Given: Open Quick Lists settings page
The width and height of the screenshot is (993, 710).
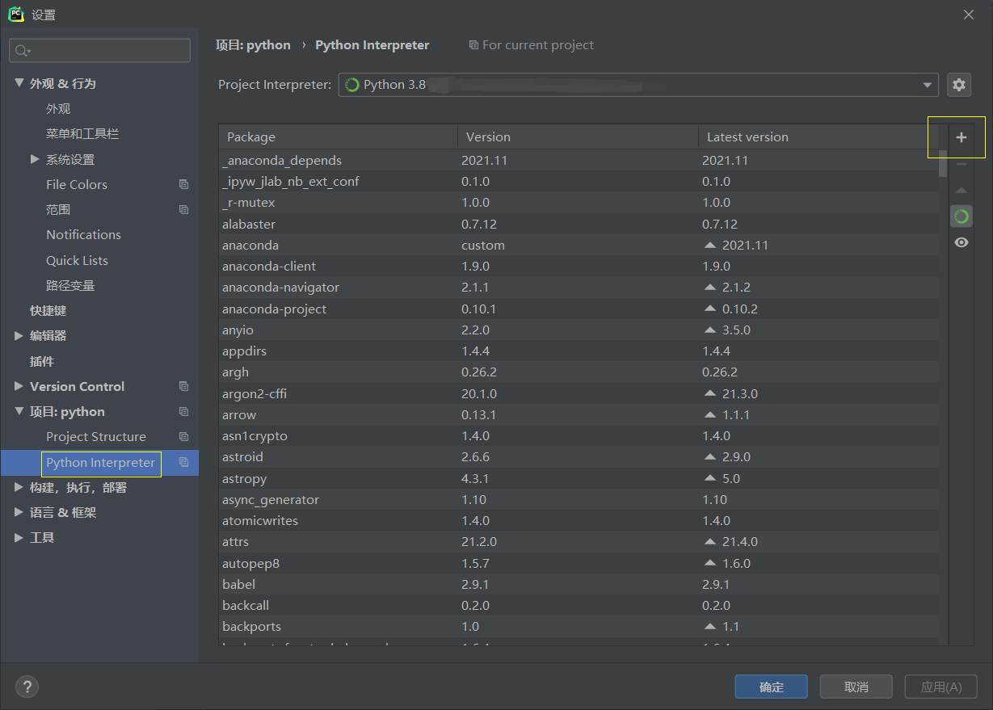Looking at the screenshot, I should coord(77,261).
